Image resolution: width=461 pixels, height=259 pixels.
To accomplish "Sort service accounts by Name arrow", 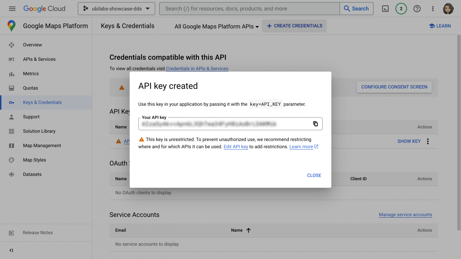I will click(x=249, y=230).
